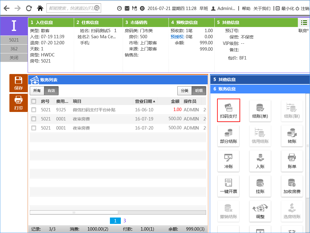Open the 2 住客信息 tab
The width and height of the screenshot is (310, 233).
[x=98, y=22]
